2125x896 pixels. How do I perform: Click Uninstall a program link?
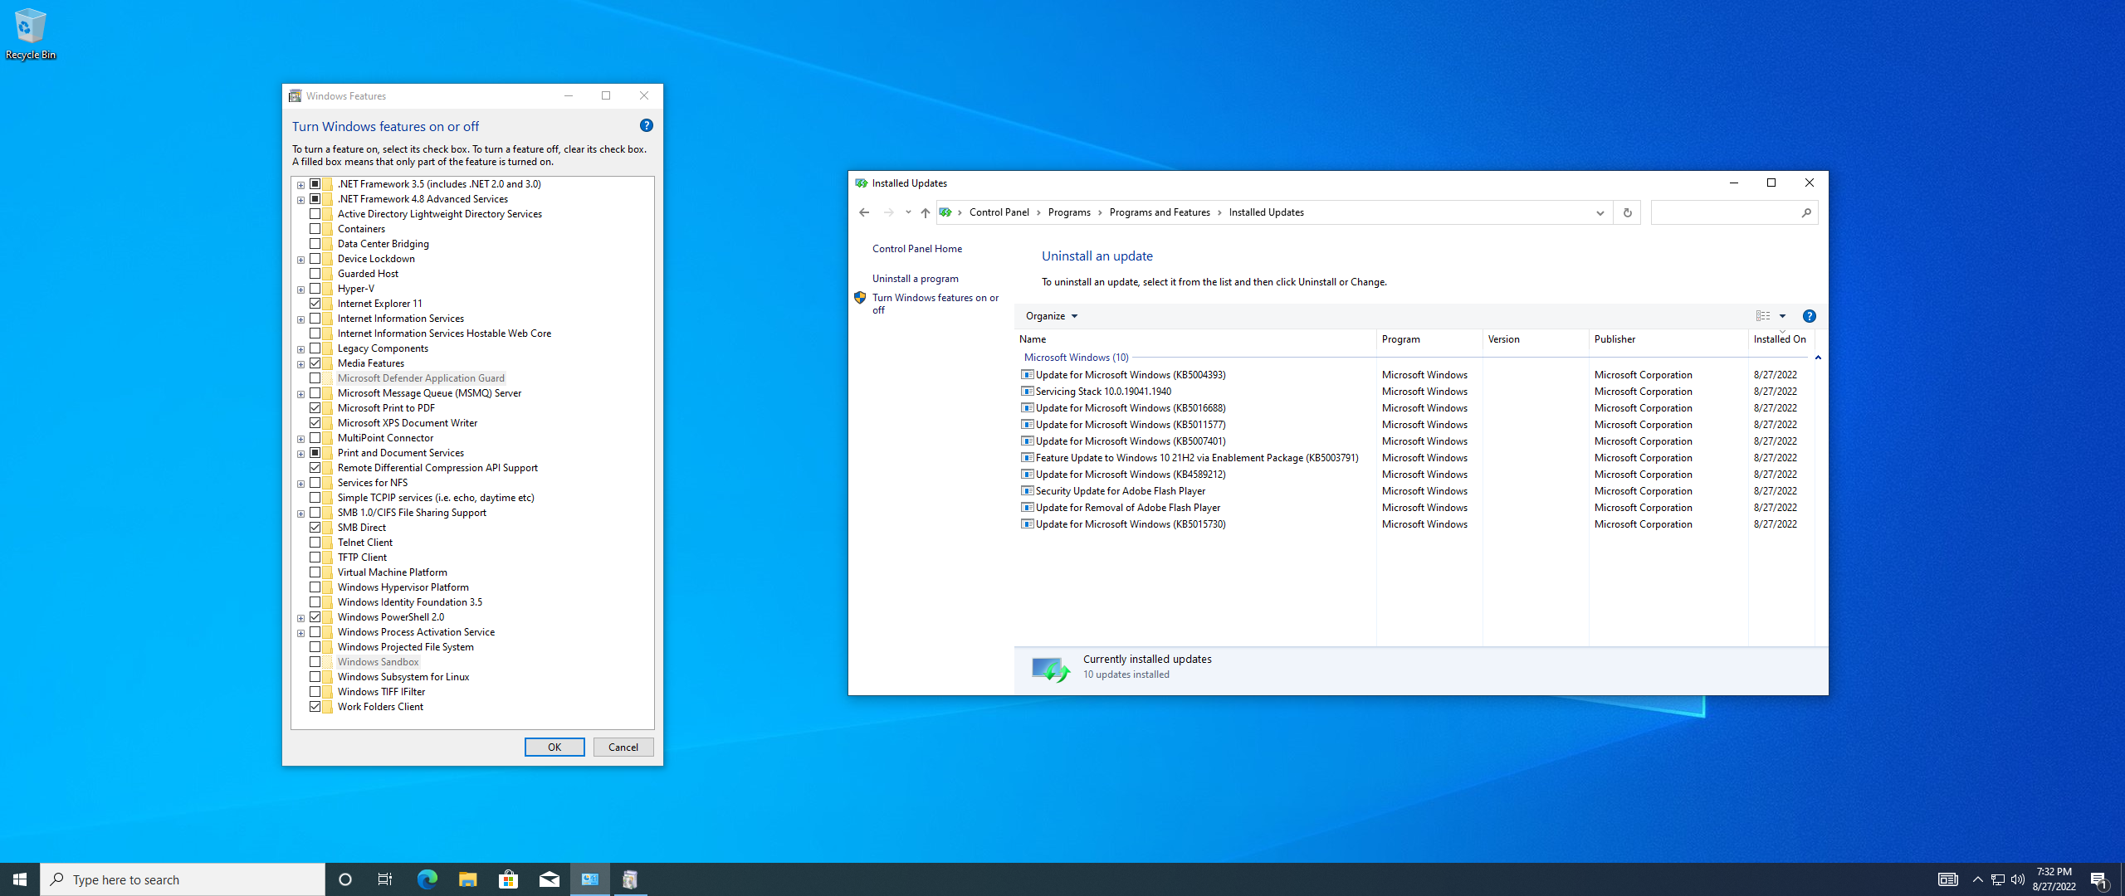point(915,279)
